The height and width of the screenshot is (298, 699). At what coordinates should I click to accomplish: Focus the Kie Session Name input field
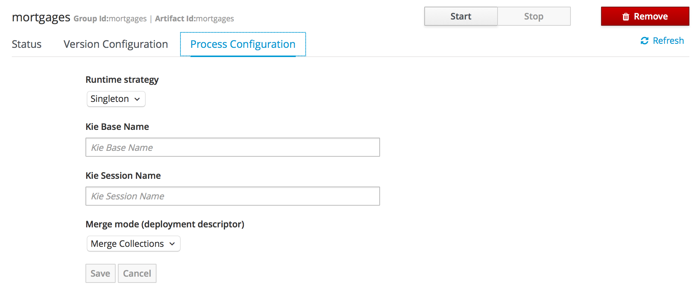click(x=232, y=196)
